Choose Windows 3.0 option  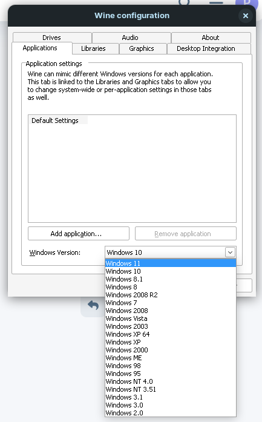pos(171,405)
